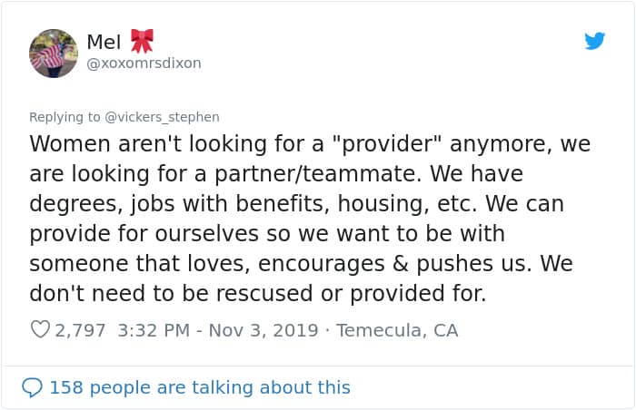Click the Twitter bird logo

pyautogui.click(x=594, y=41)
